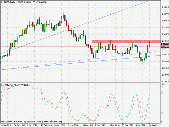Click the 1.24990 price axis label

[x=165, y=75]
